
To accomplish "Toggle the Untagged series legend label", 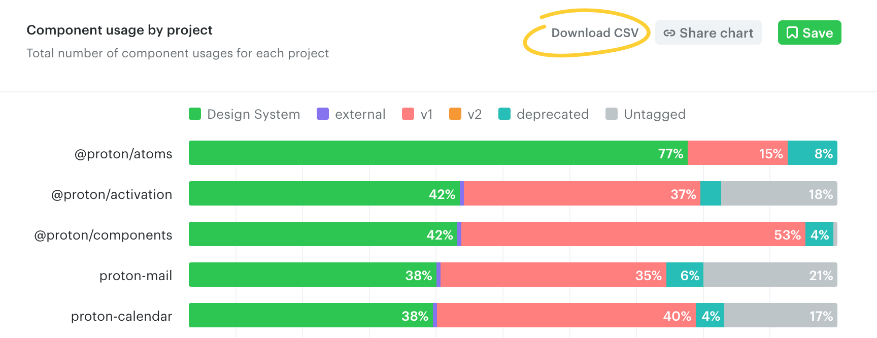I will tap(654, 114).
